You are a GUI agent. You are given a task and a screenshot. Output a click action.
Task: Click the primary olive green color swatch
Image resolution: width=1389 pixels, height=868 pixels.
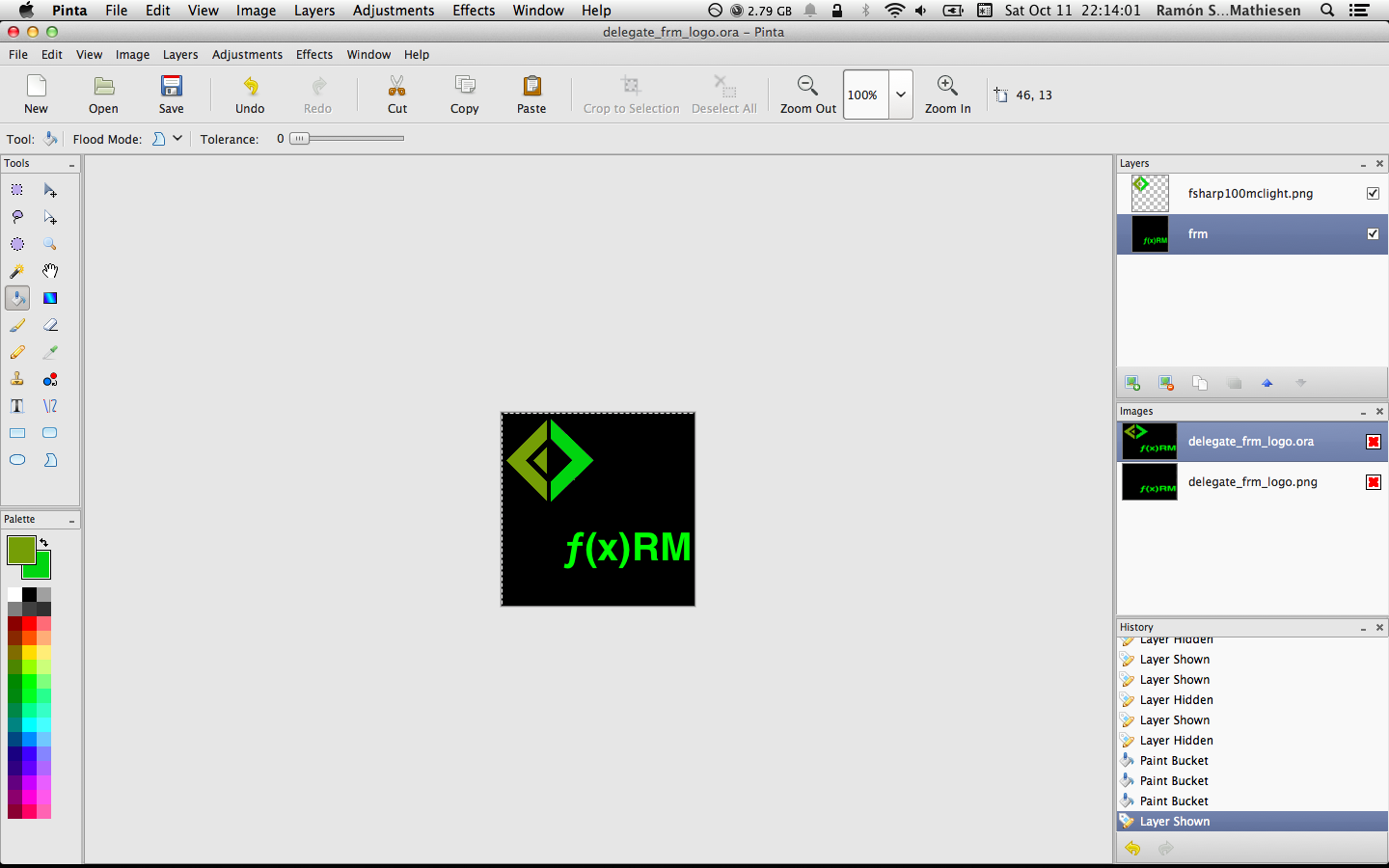[20, 549]
